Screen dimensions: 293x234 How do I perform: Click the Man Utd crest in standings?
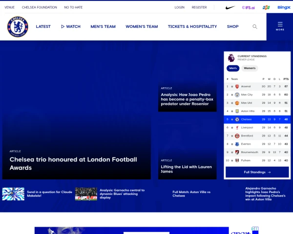point(237,103)
